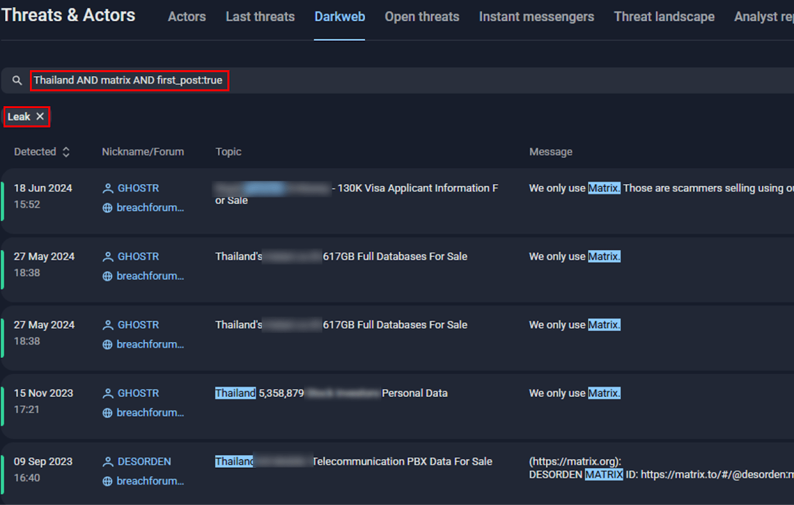Click the highlighted Matrix text in first message
This screenshot has height=505, width=794.
(x=603, y=188)
